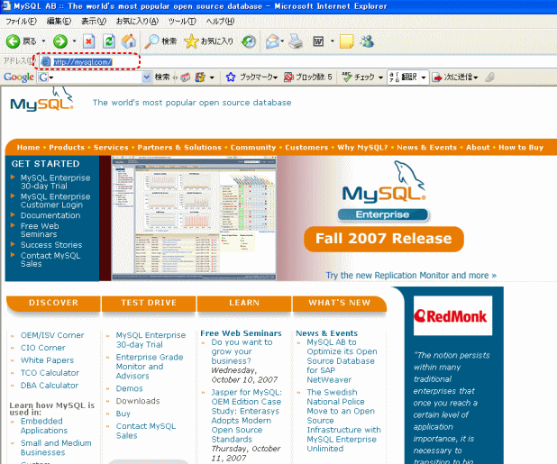Image resolution: width=557 pixels, height=464 pixels.
Task: Open the White Papers link
Action: (47, 360)
